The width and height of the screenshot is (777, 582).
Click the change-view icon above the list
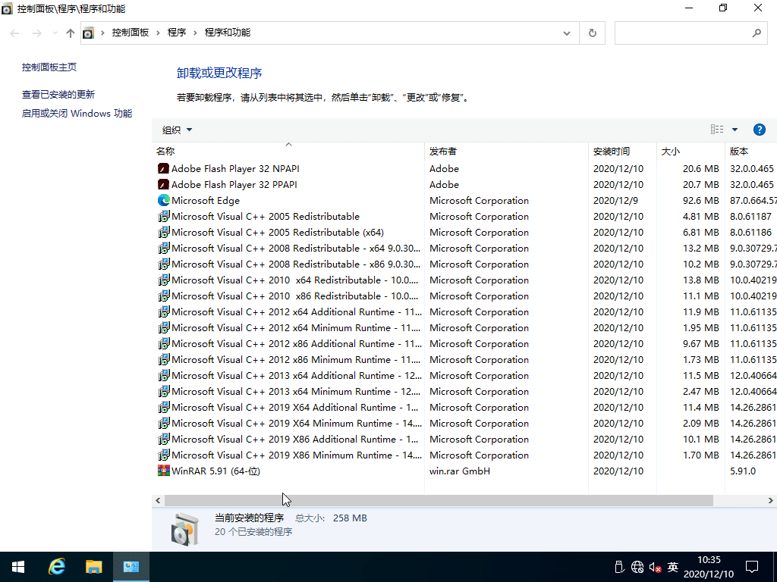716,129
